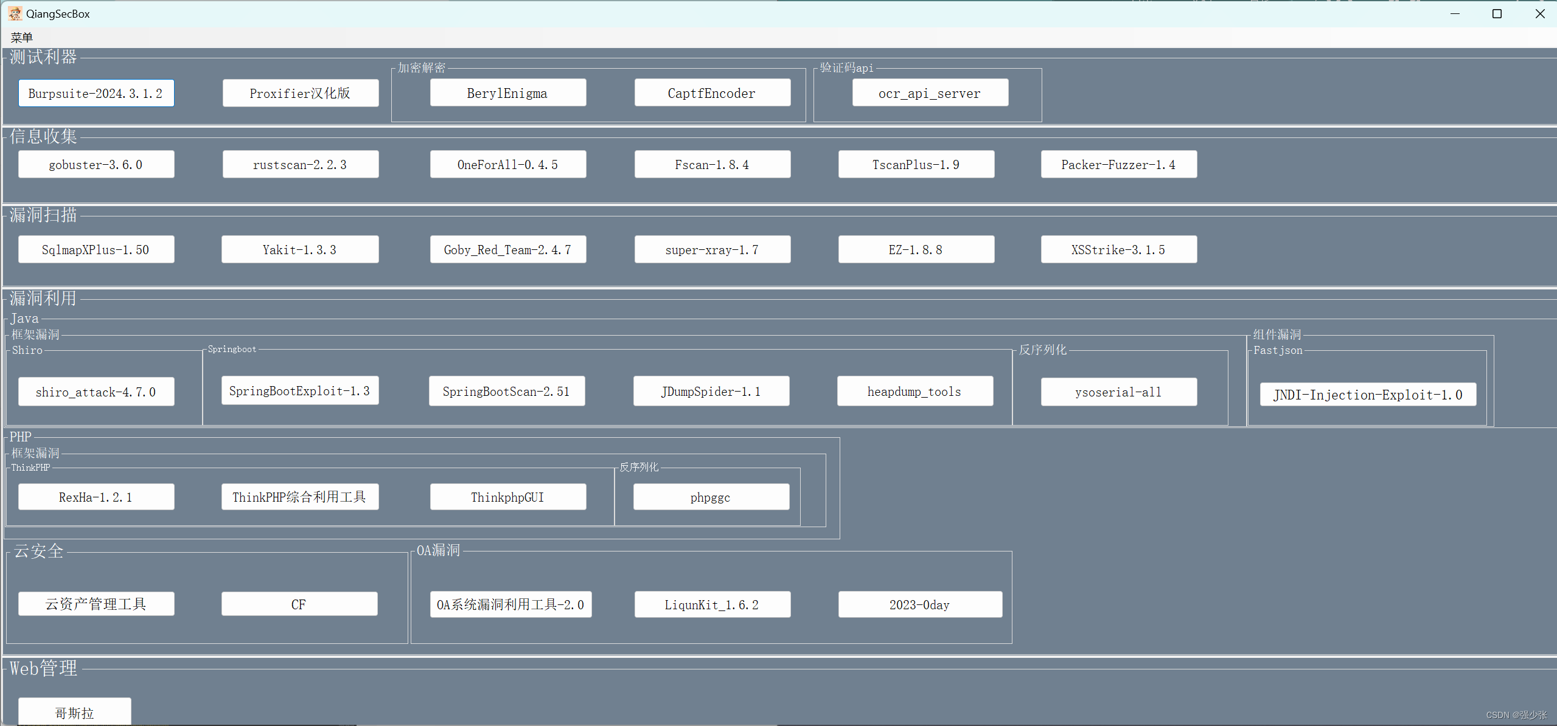The image size is (1557, 726).
Task: Open 云资产管理工具
Action: pyautogui.click(x=96, y=604)
